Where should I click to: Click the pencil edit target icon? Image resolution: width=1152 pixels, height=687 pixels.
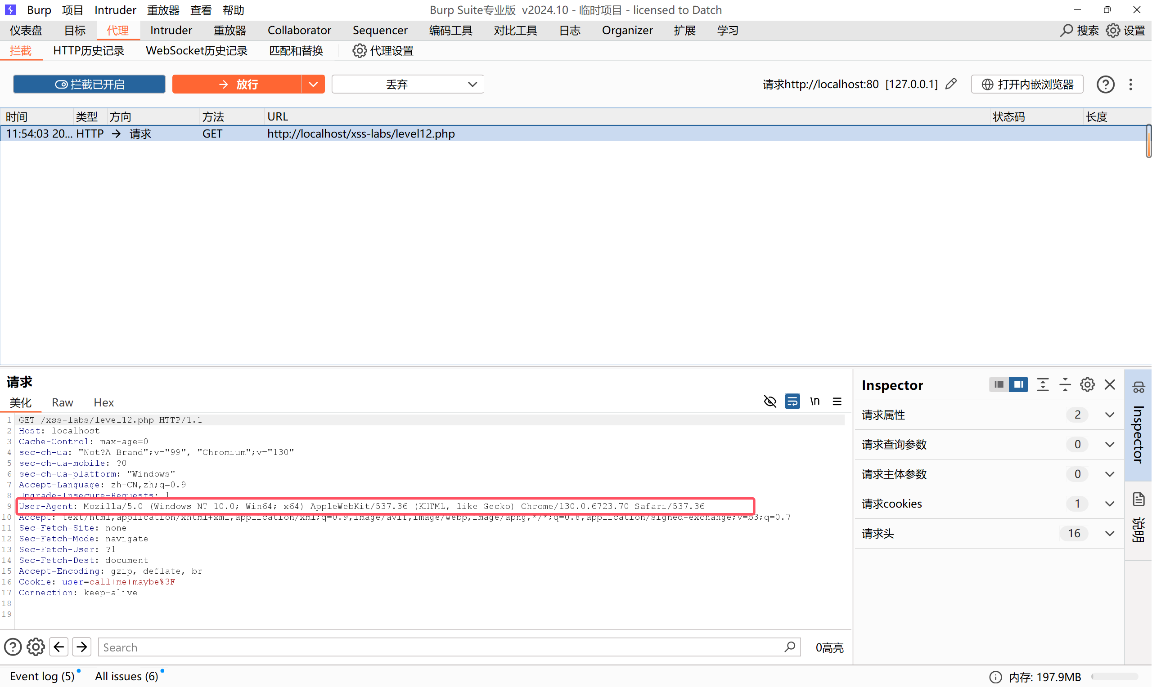pyautogui.click(x=951, y=84)
